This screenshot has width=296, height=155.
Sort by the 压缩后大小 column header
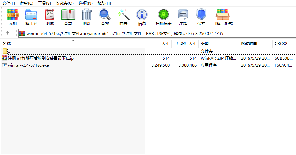click(185, 43)
